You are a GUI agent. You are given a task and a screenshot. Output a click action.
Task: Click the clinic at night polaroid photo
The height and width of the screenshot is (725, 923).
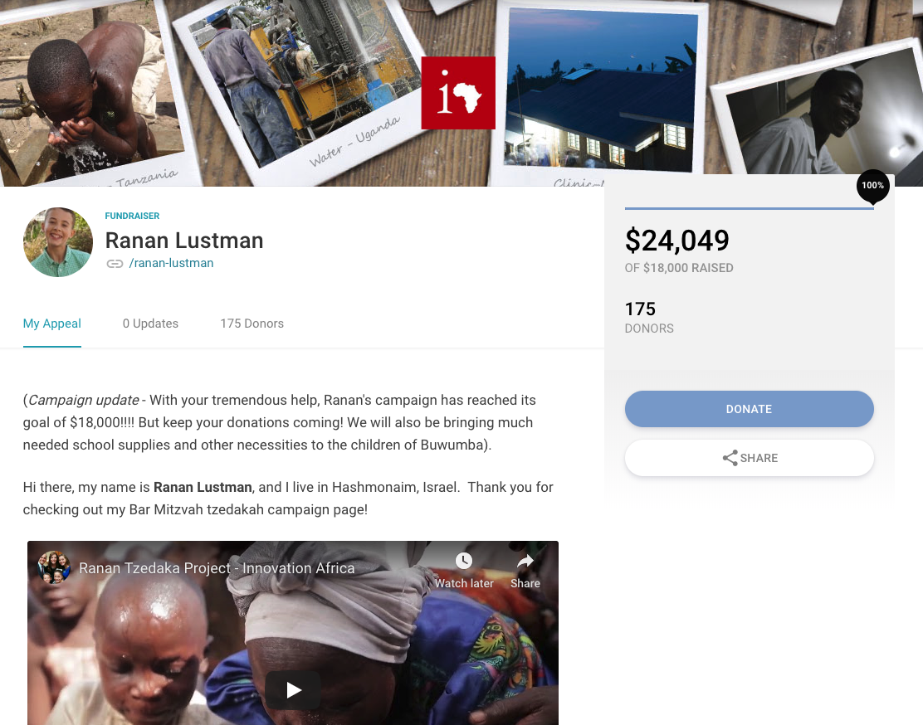click(x=600, y=95)
